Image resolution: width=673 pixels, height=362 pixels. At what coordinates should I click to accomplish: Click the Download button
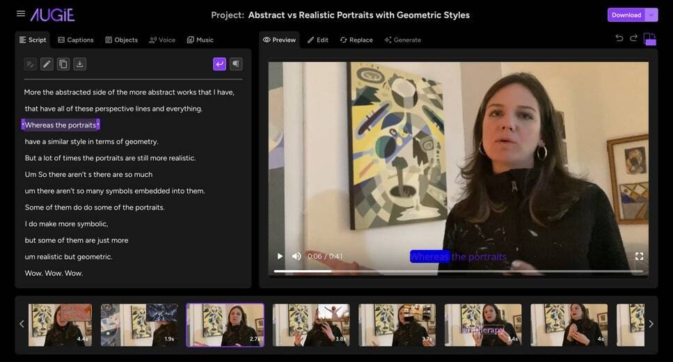pyautogui.click(x=626, y=15)
